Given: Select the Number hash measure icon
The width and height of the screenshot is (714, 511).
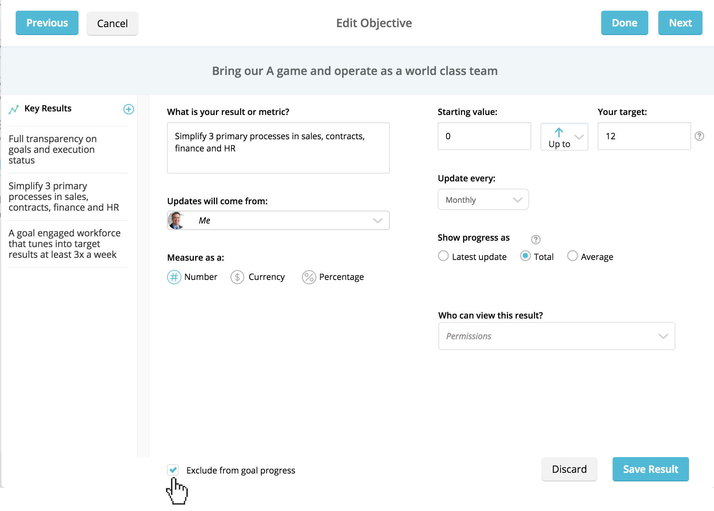Looking at the screenshot, I should 174,277.
